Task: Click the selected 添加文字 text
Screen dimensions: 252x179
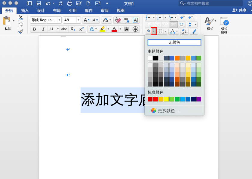Action: tap(112, 100)
